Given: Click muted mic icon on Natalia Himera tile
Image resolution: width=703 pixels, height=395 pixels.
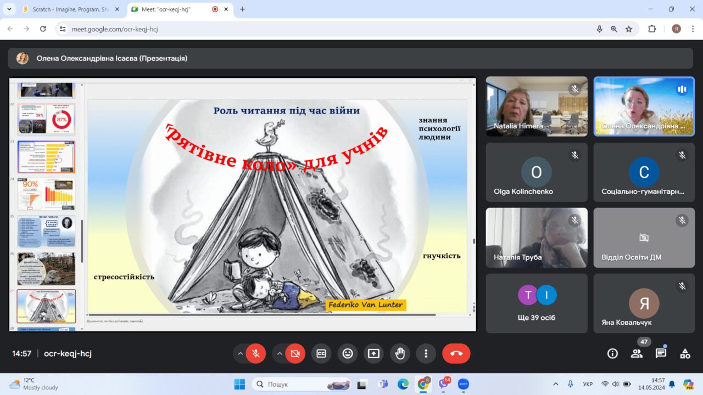Looking at the screenshot, I should point(575,89).
